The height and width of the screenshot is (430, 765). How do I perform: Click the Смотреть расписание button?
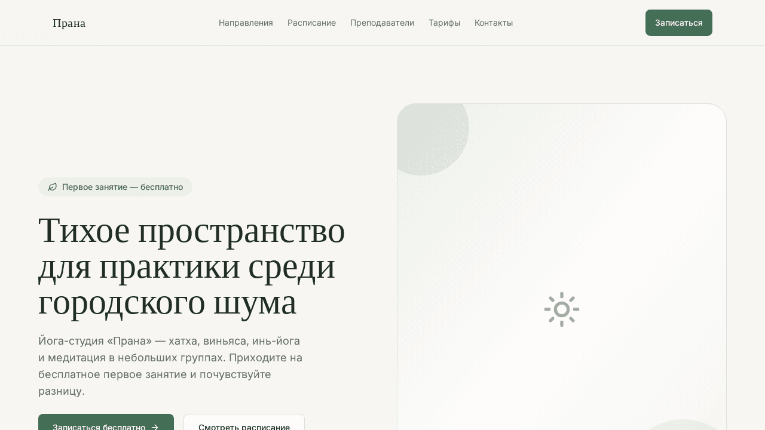244,422
